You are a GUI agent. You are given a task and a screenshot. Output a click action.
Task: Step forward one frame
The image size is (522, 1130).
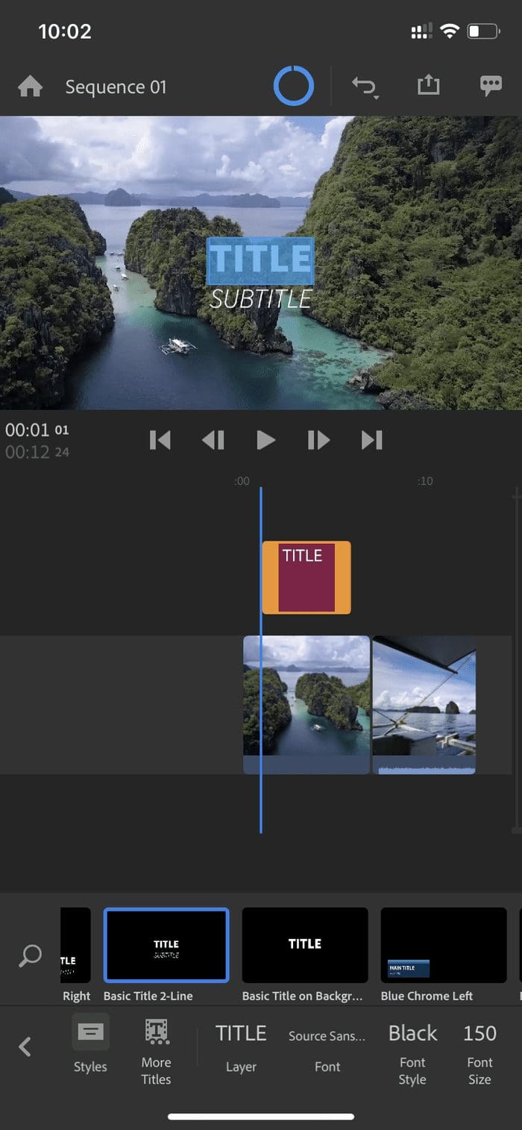(318, 440)
